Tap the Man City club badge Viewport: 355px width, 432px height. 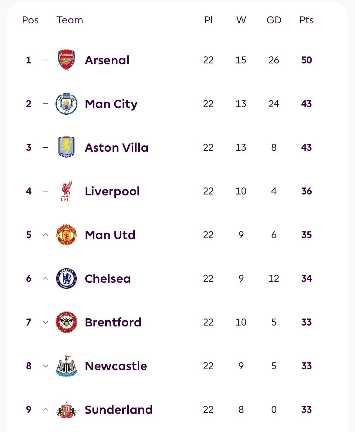(66, 104)
